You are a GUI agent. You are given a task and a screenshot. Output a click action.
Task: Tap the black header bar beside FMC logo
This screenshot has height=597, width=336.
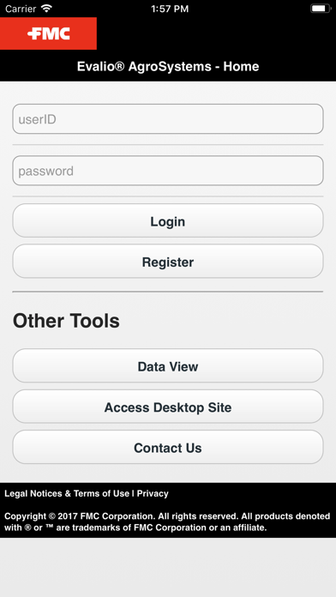tap(216, 33)
